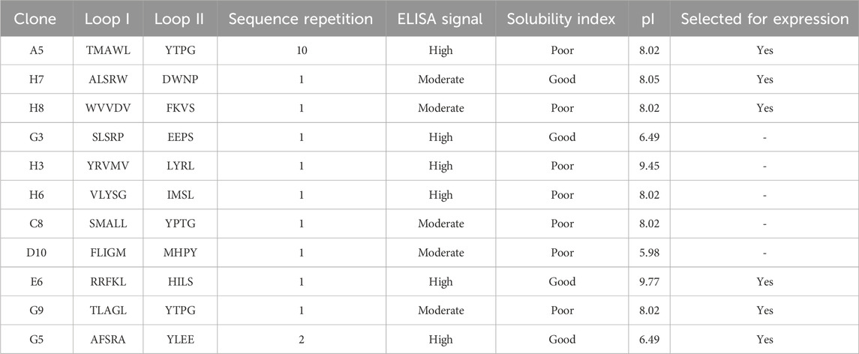This screenshot has height=354, width=859.
Task: Click the Loop II column header
Action: (x=179, y=19)
